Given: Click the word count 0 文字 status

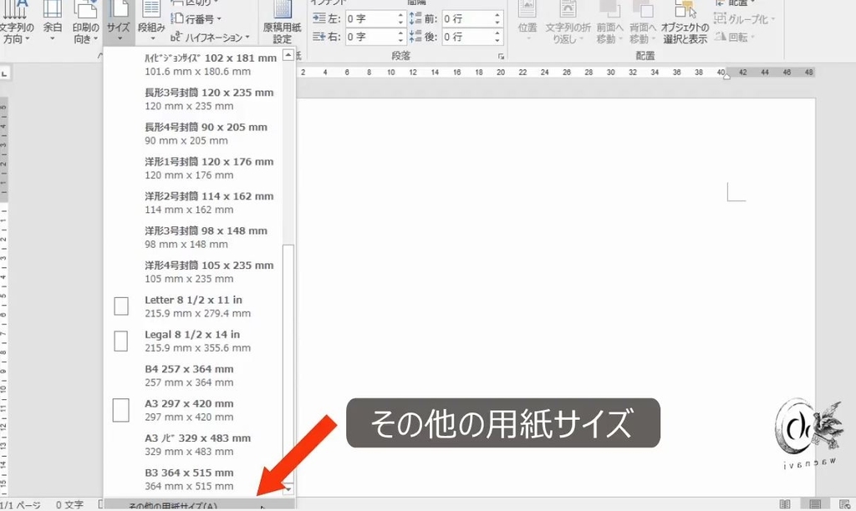Looking at the screenshot, I should (x=69, y=505).
